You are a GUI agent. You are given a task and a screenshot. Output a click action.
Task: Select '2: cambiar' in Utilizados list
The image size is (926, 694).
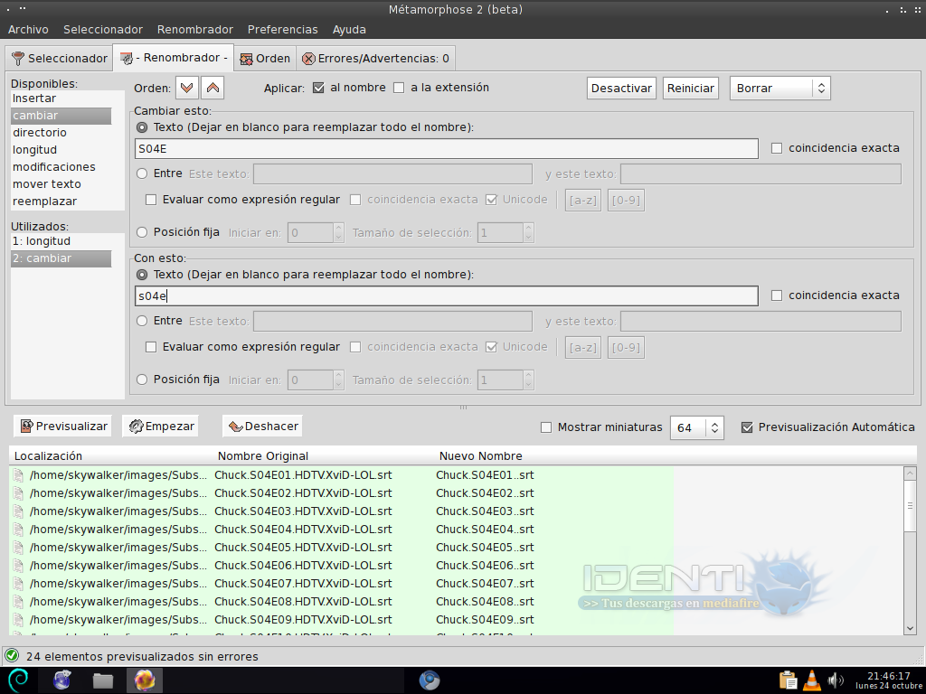61,258
